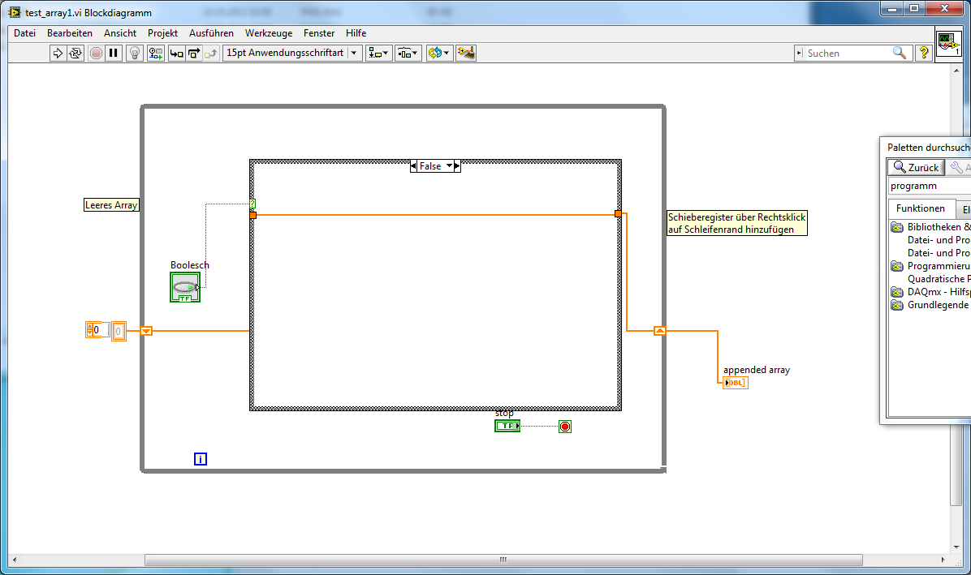
Task: Open the Werkzeuge menu
Action: (x=268, y=33)
